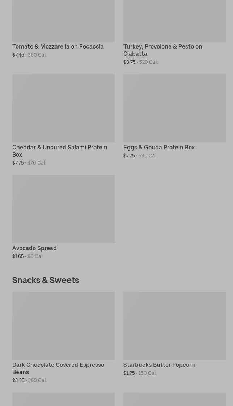Click the $1.65 price under Avocado Spread
The image size is (233, 406).
(18, 257)
